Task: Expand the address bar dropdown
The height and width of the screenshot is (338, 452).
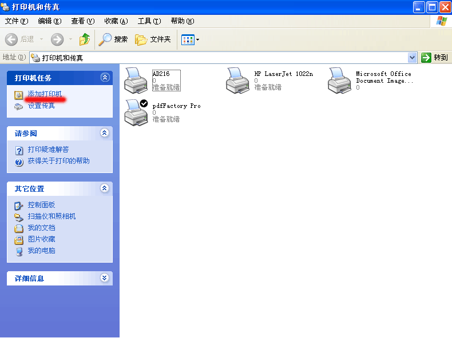Action: point(413,58)
